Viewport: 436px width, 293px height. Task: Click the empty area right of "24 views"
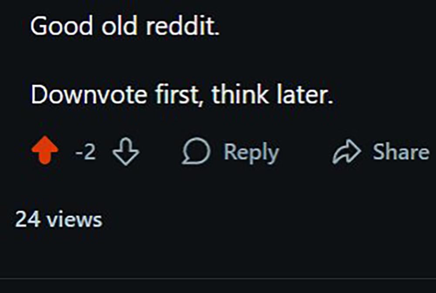point(262,219)
